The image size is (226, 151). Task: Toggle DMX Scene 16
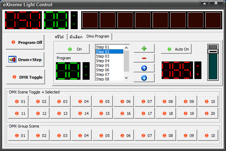pyautogui.click(x=124, y=113)
